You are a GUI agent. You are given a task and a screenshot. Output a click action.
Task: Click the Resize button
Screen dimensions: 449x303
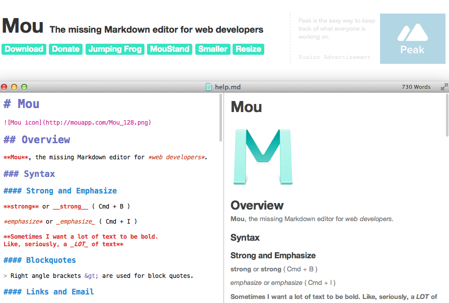click(x=248, y=49)
